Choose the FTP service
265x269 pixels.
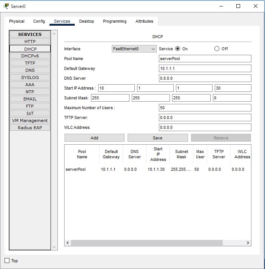[x=30, y=106]
